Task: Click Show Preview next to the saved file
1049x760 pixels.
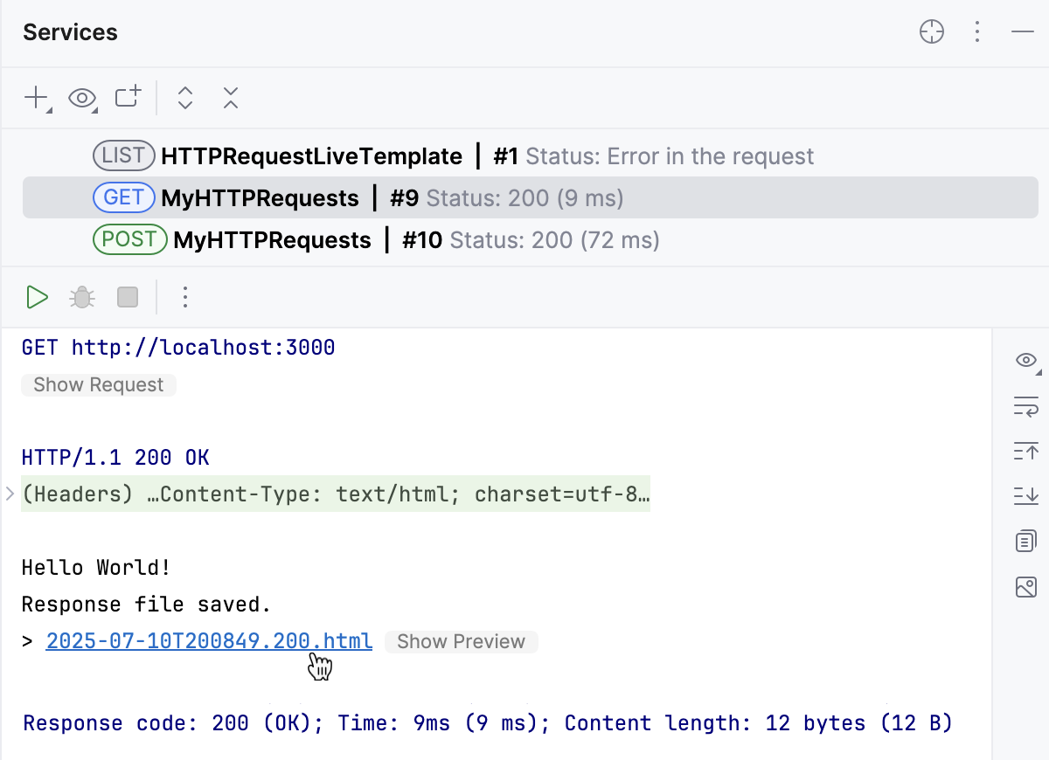Action: pos(462,641)
